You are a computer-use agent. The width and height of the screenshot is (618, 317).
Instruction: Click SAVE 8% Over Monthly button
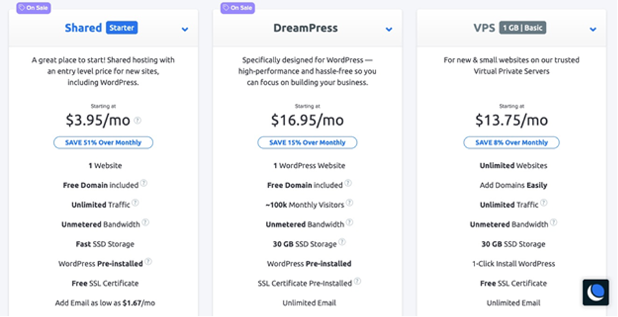(x=511, y=143)
